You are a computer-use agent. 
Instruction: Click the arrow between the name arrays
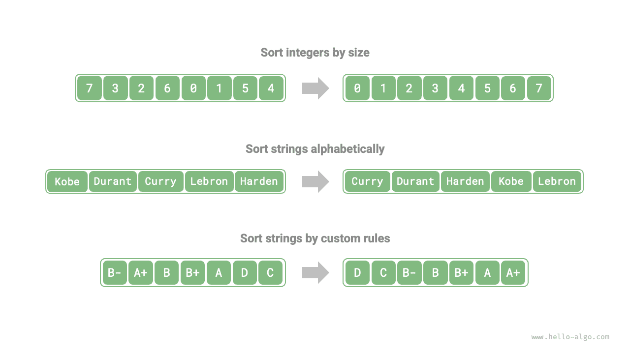pos(315,181)
